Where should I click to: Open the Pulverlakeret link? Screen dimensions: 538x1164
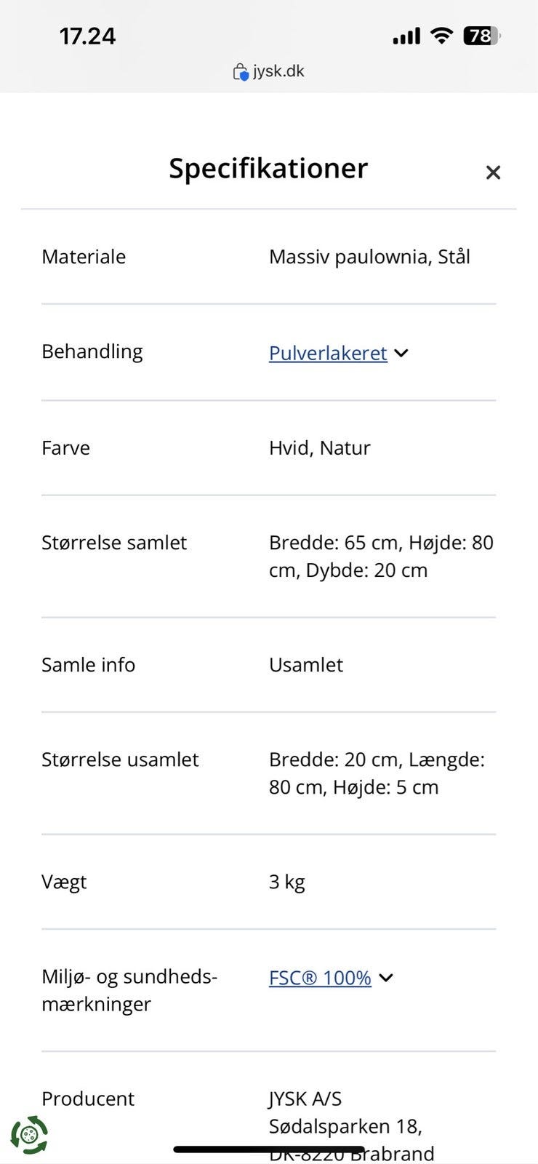pos(328,354)
